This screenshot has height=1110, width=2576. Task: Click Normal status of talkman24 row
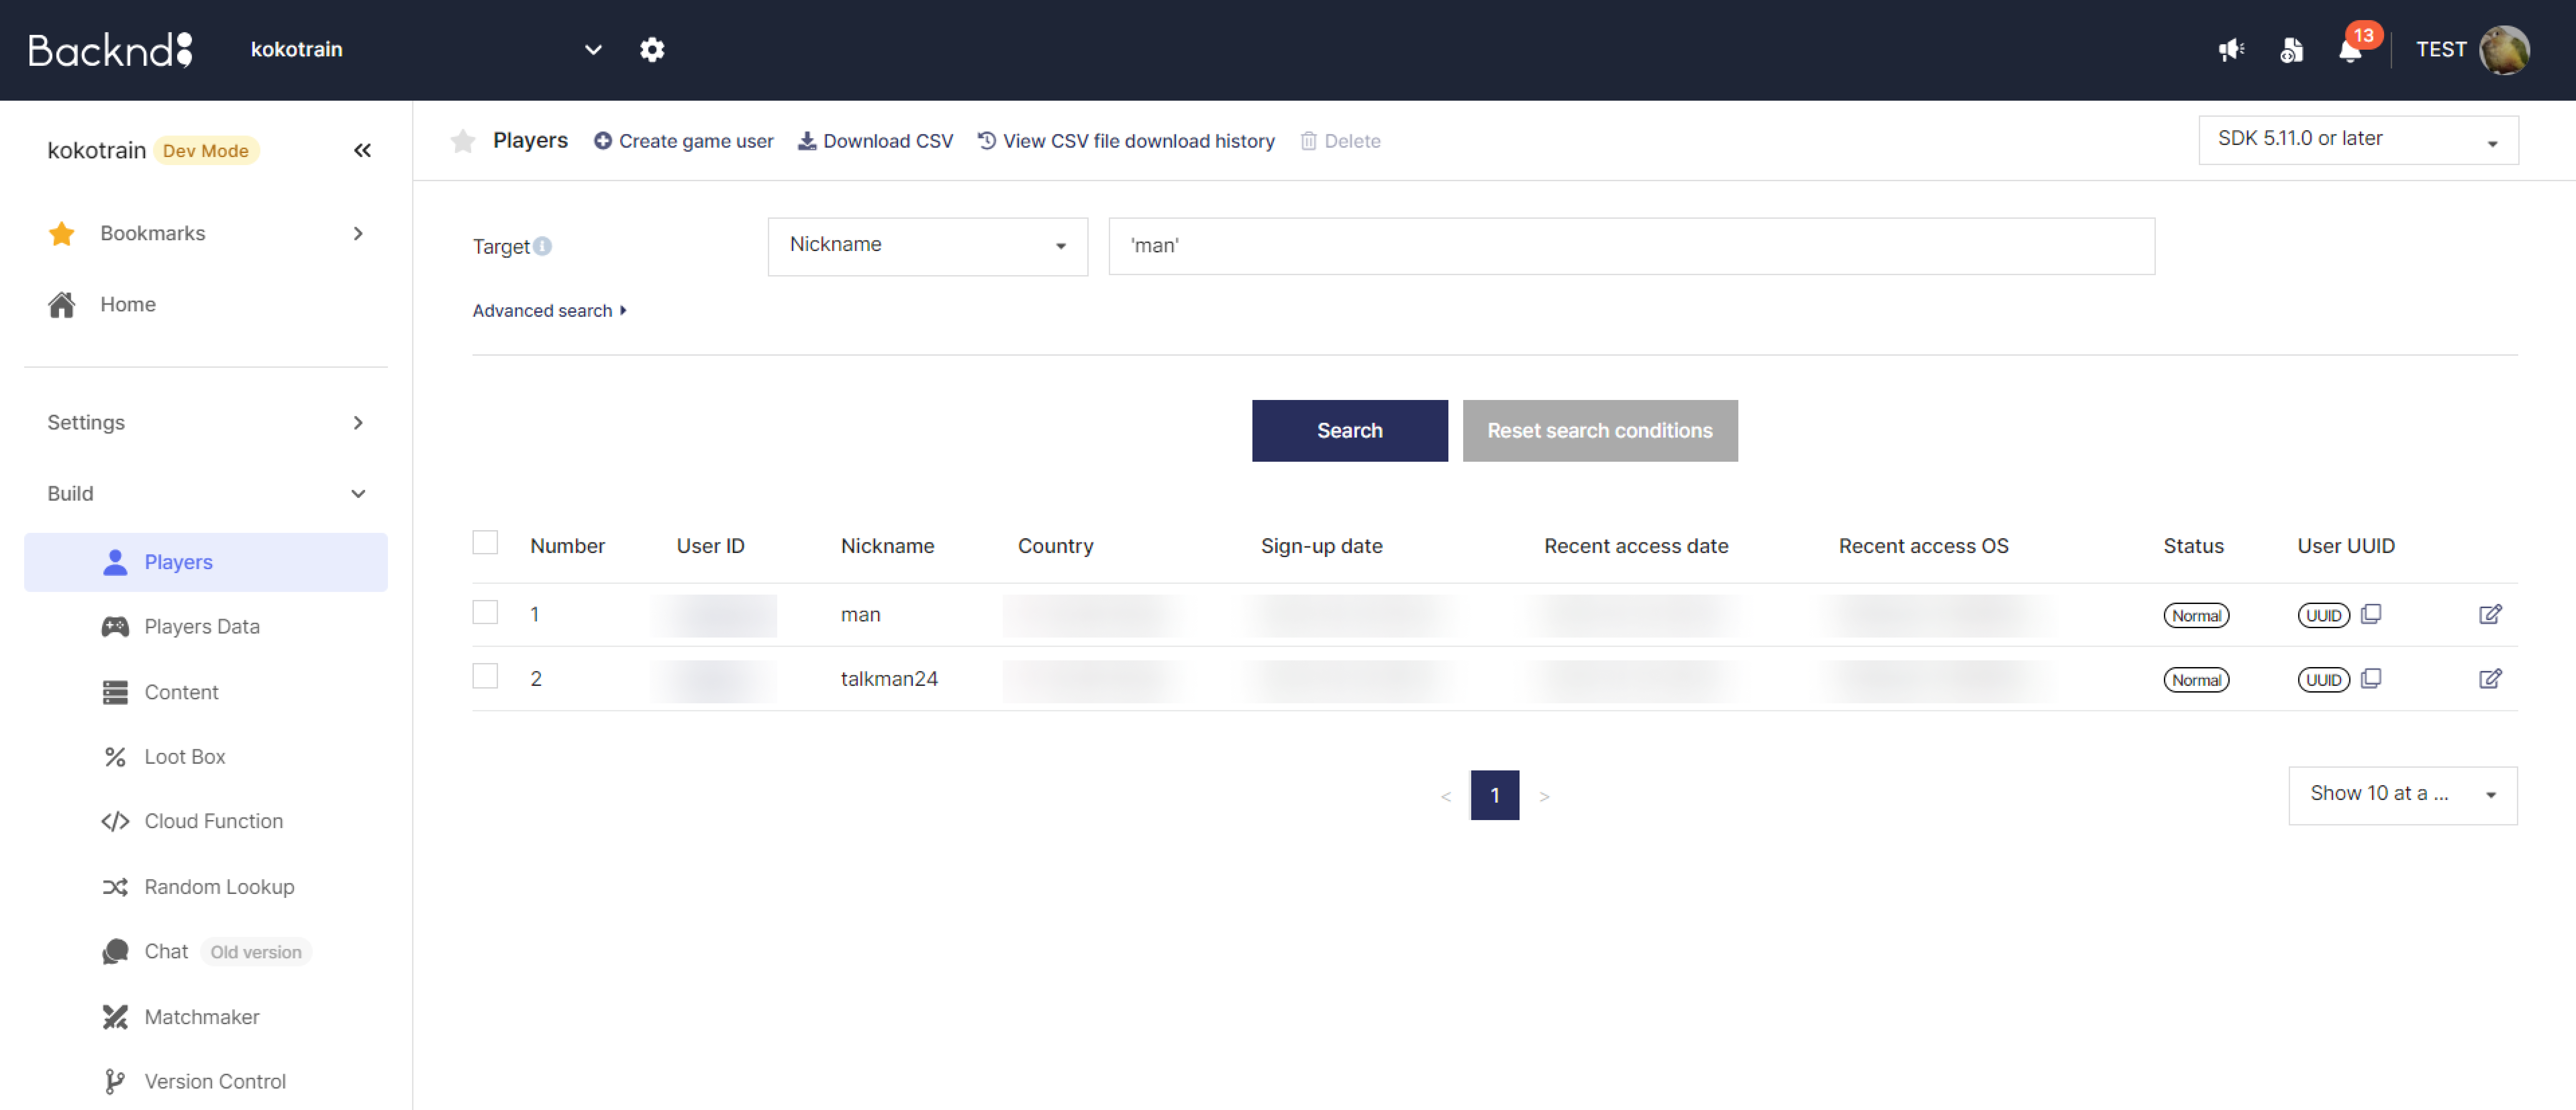coord(2196,680)
